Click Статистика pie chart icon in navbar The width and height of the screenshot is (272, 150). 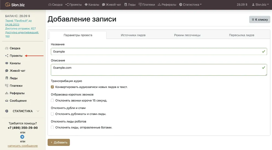[x=181, y=5]
